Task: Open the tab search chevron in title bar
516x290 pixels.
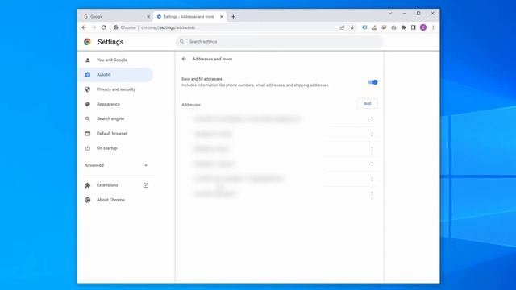Action: 390,14
